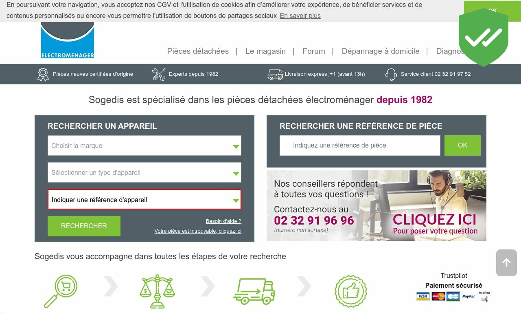521x313 pixels.
Task: Click the 'Paiement sécurisé' label
Action: click(x=454, y=286)
